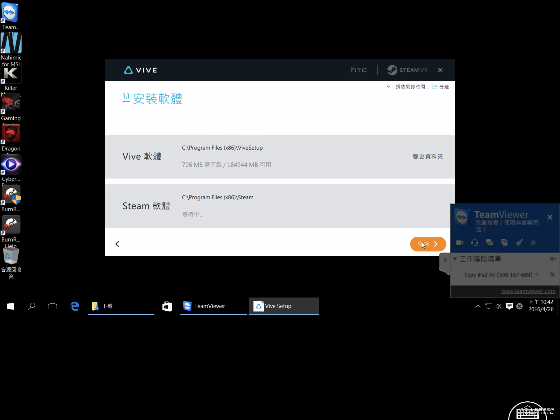
Task: Expand the estimated time remaining chevron
Action: pos(388,87)
